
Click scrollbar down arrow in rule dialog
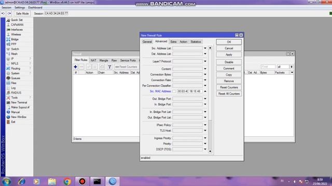210,151
